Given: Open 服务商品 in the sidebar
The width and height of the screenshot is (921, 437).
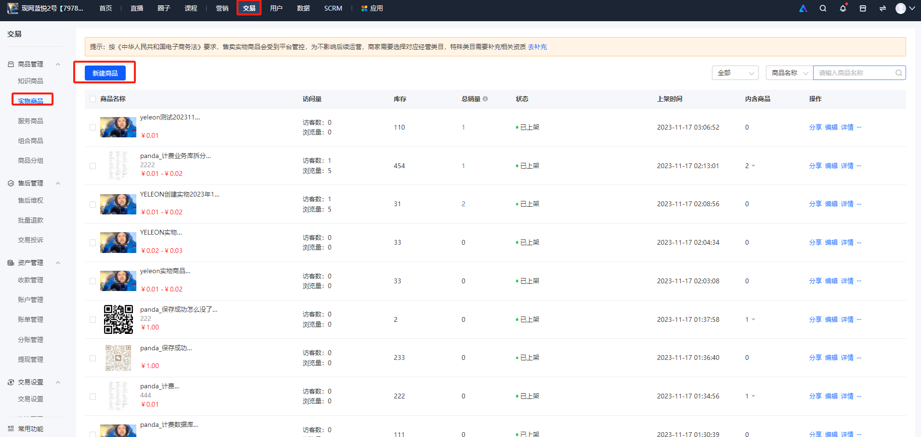Looking at the screenshot, I should point(30,121).
